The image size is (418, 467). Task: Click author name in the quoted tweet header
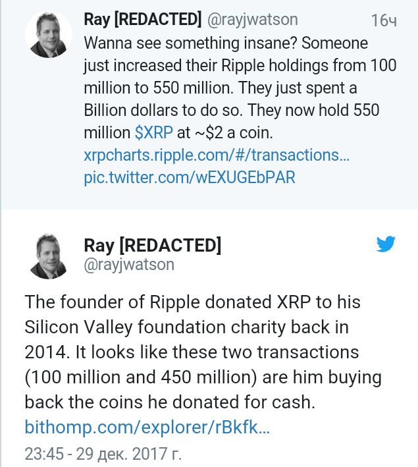[x=143, y=20]
